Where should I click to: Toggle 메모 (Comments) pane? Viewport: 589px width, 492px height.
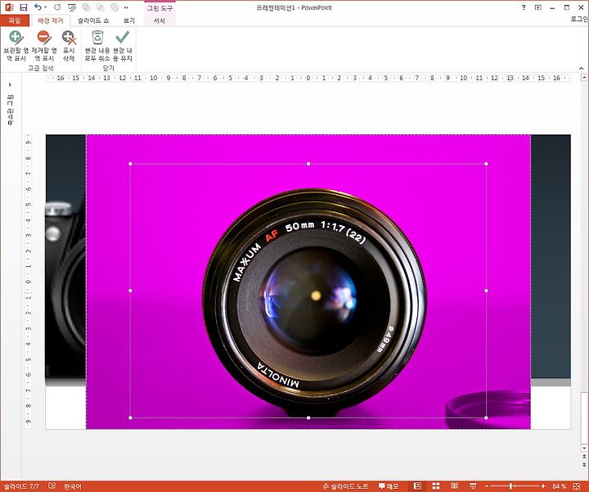389,486
